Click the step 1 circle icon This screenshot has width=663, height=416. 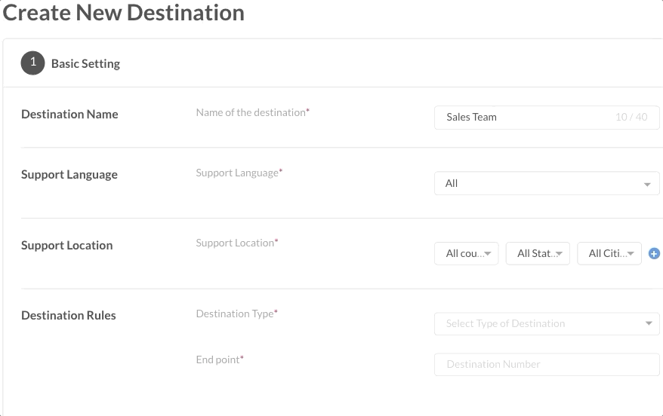pos(32,63)
